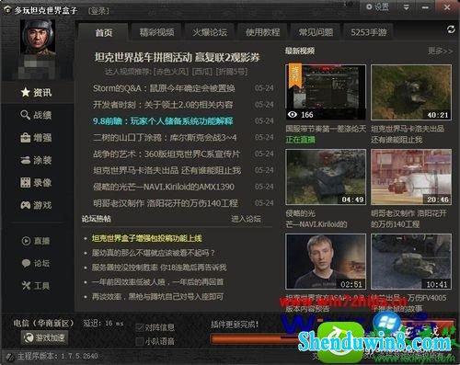Open 涂装 tank skin section
The image size is (460, 365).
36,160
